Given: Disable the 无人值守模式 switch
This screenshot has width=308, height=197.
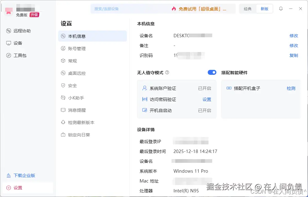Looking at the screenshot, I should (212, 72).
